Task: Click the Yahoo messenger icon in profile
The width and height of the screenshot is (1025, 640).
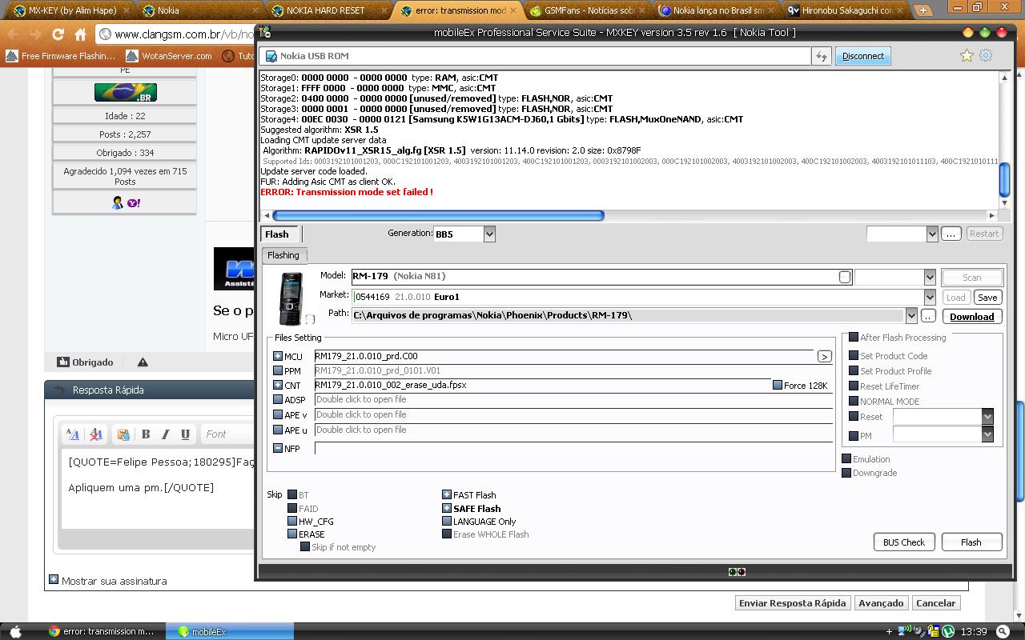Action: pyautogui.click(x=134, y=203)
